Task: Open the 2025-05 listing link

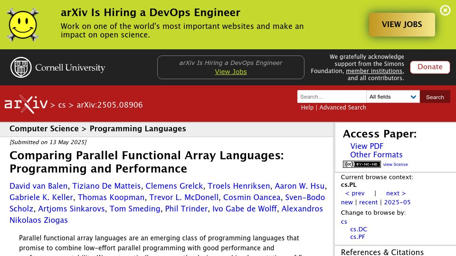Action: (397, 202)
